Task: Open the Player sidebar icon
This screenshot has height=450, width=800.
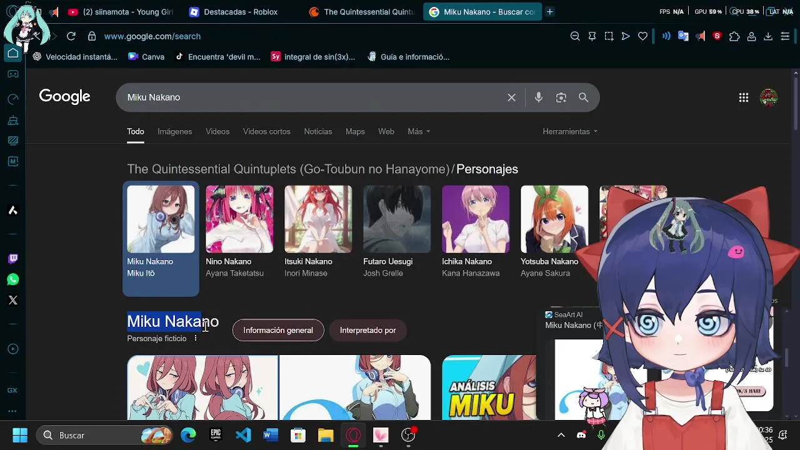Action: [x=12, y=349]
